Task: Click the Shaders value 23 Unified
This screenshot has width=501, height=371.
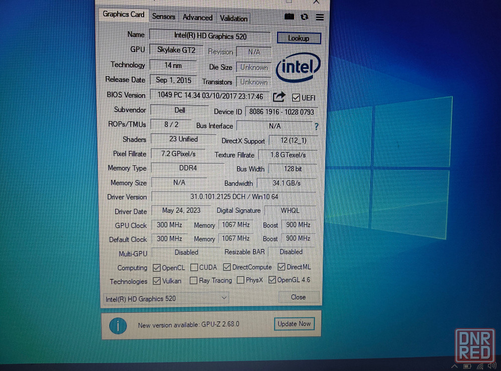Action: (183, 139)
